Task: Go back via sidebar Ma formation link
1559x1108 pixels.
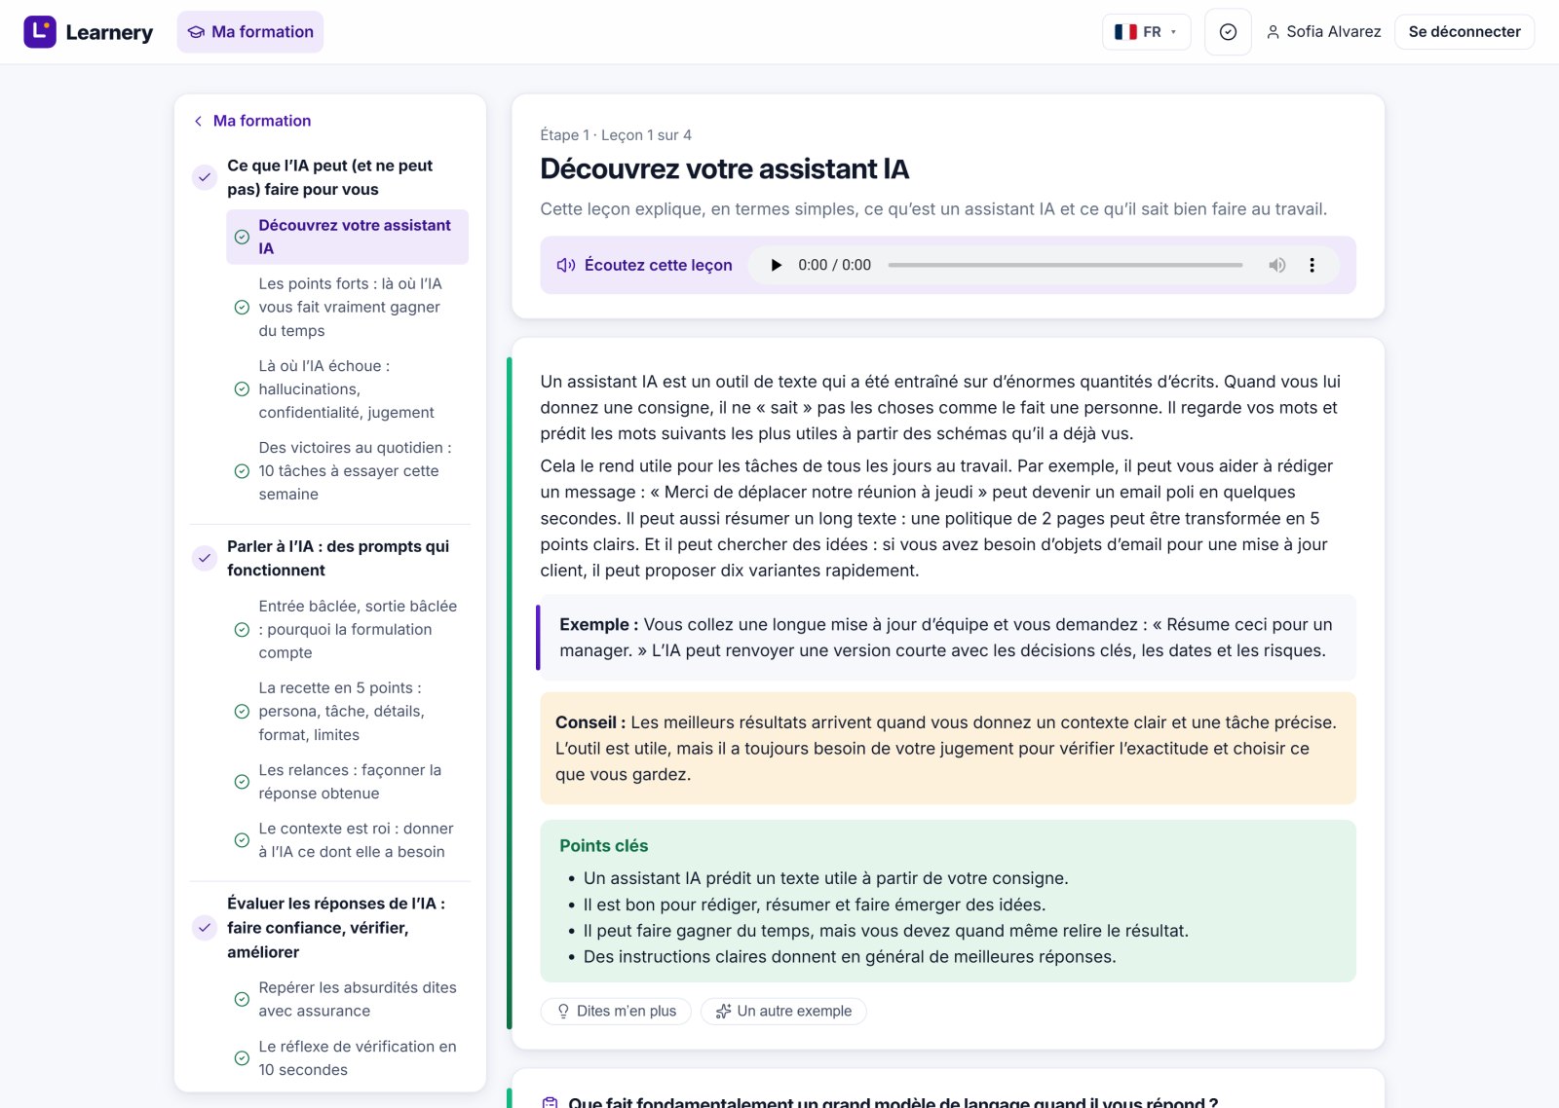Action: click(252, 121)
